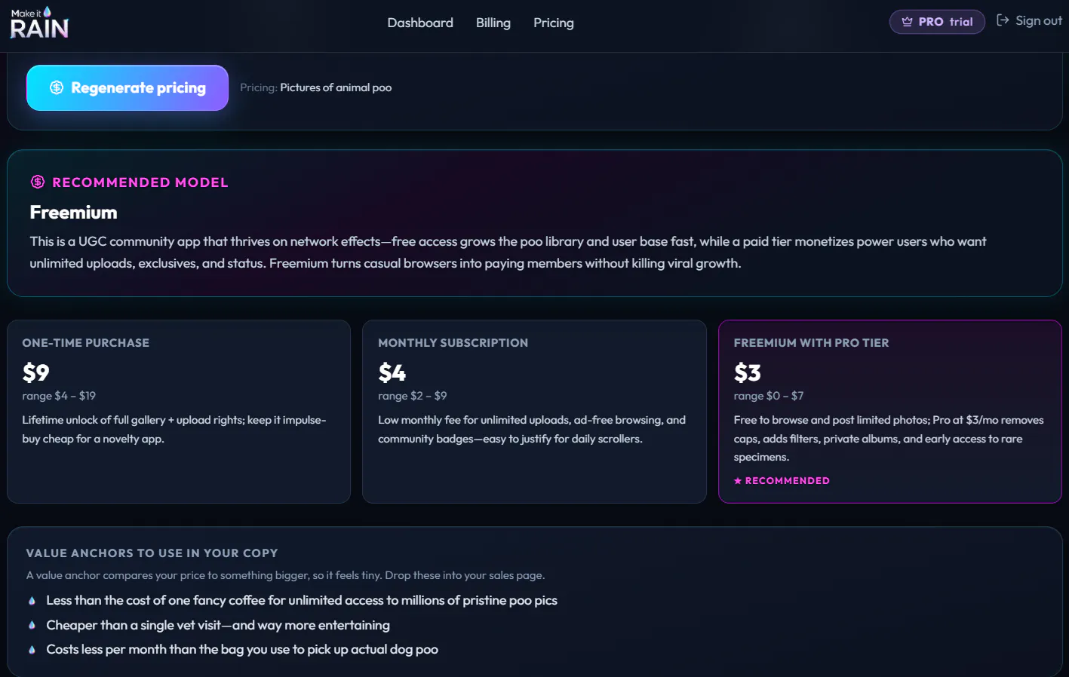Viewport: 1069px width, 677px height.
Task: Click the Make it Rain logo
Action: tap(39, 23)
